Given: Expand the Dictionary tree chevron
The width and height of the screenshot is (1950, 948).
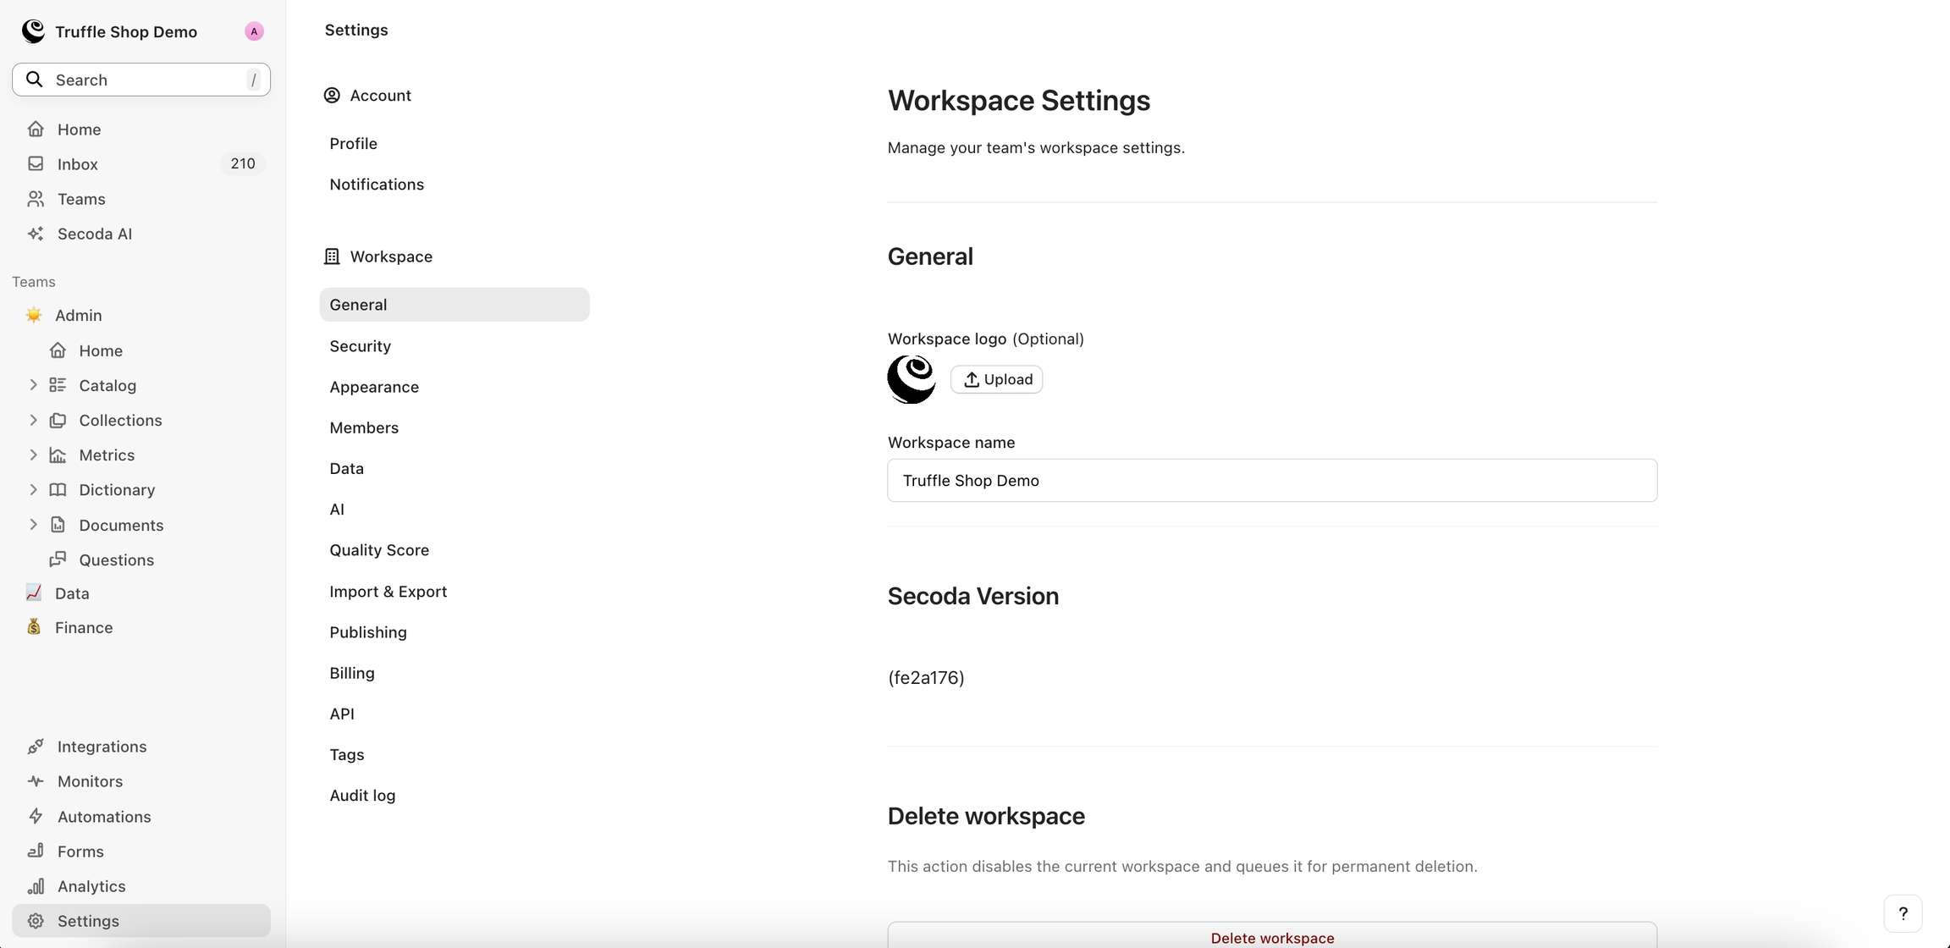Looking at the screenshot, I should point(33,490).
